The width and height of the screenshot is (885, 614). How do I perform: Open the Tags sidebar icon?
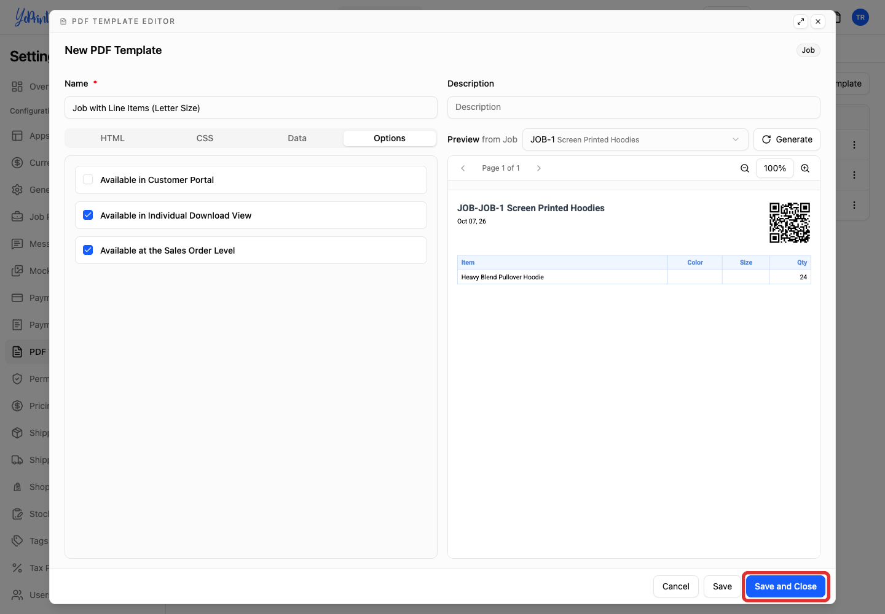click(17, 541)
